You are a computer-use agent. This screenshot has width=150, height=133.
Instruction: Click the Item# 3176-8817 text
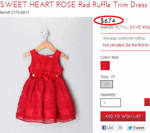[15, 13]
